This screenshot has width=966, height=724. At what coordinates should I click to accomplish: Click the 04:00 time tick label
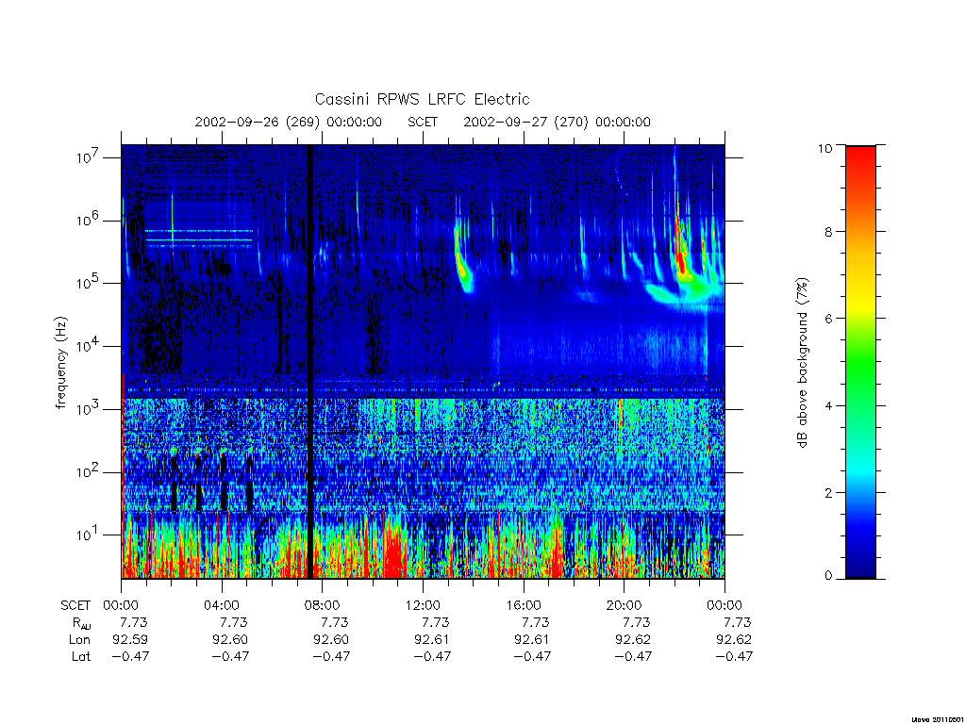point(221,605)
